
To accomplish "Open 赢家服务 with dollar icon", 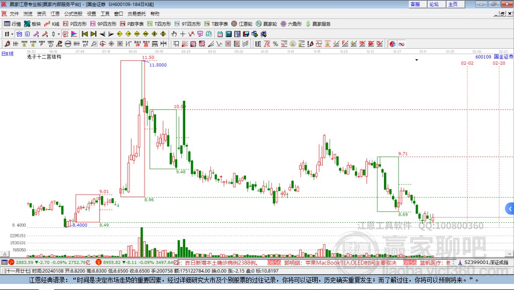I will click(x=318, y=24).
